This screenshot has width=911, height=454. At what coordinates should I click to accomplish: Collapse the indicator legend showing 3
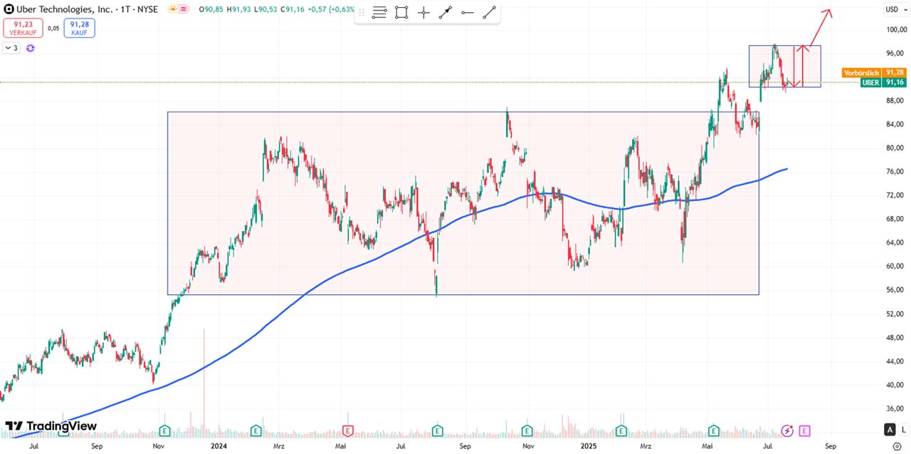tap(11, 48)
